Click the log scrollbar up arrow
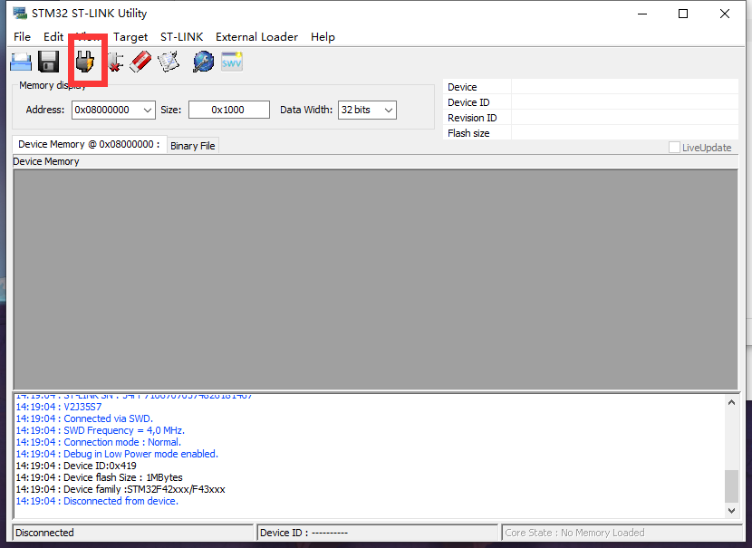The height and width of the screenshot is (548, 752). coord(731,402)
